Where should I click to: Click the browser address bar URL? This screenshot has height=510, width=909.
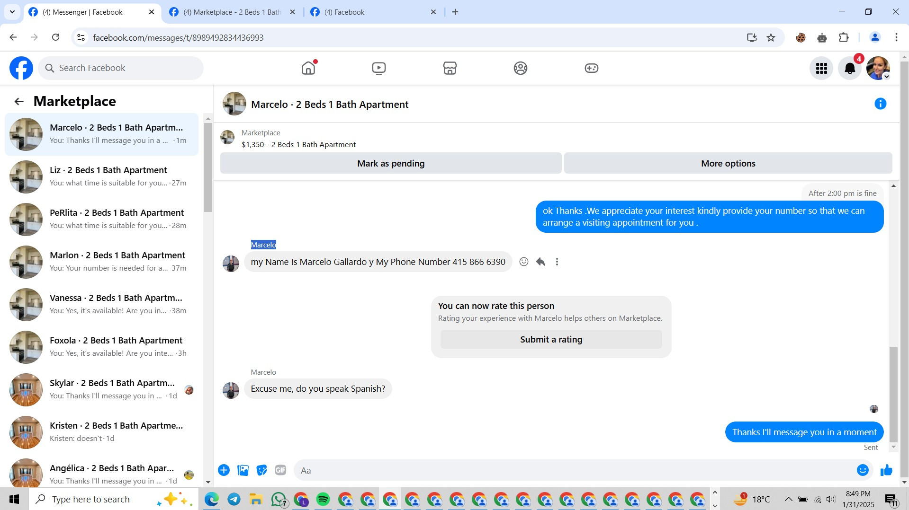178,37
